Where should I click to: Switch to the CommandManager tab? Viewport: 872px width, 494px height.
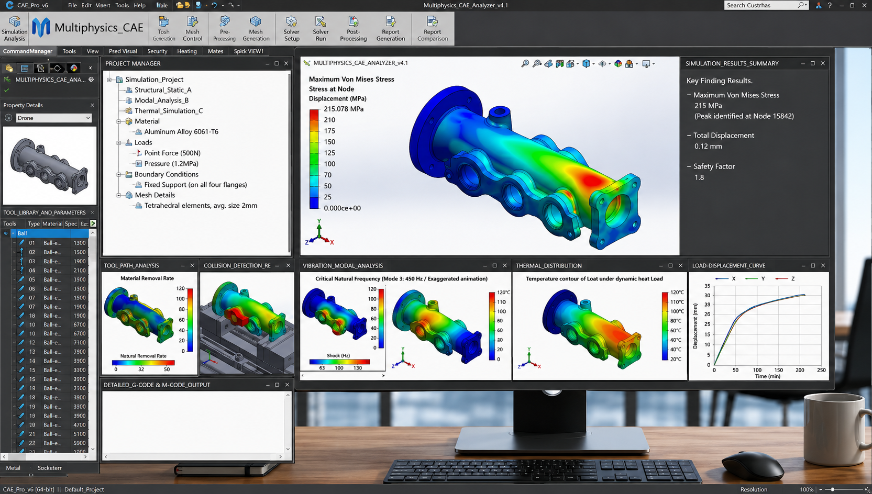point(28,51)
